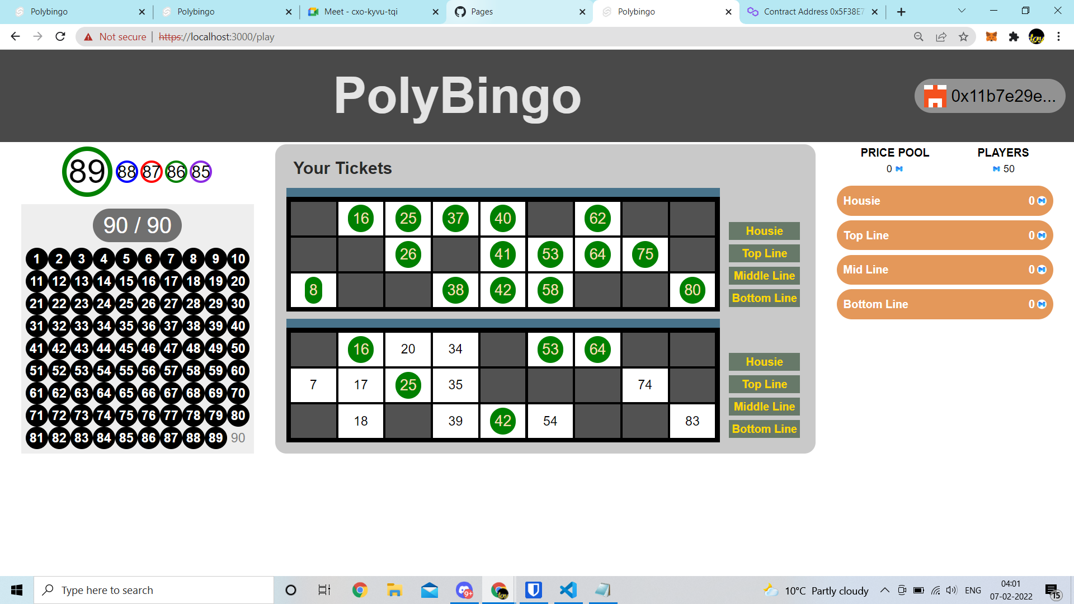Mark number 34 on second ticket
The image size is (1074, 604).
[455, 349]
